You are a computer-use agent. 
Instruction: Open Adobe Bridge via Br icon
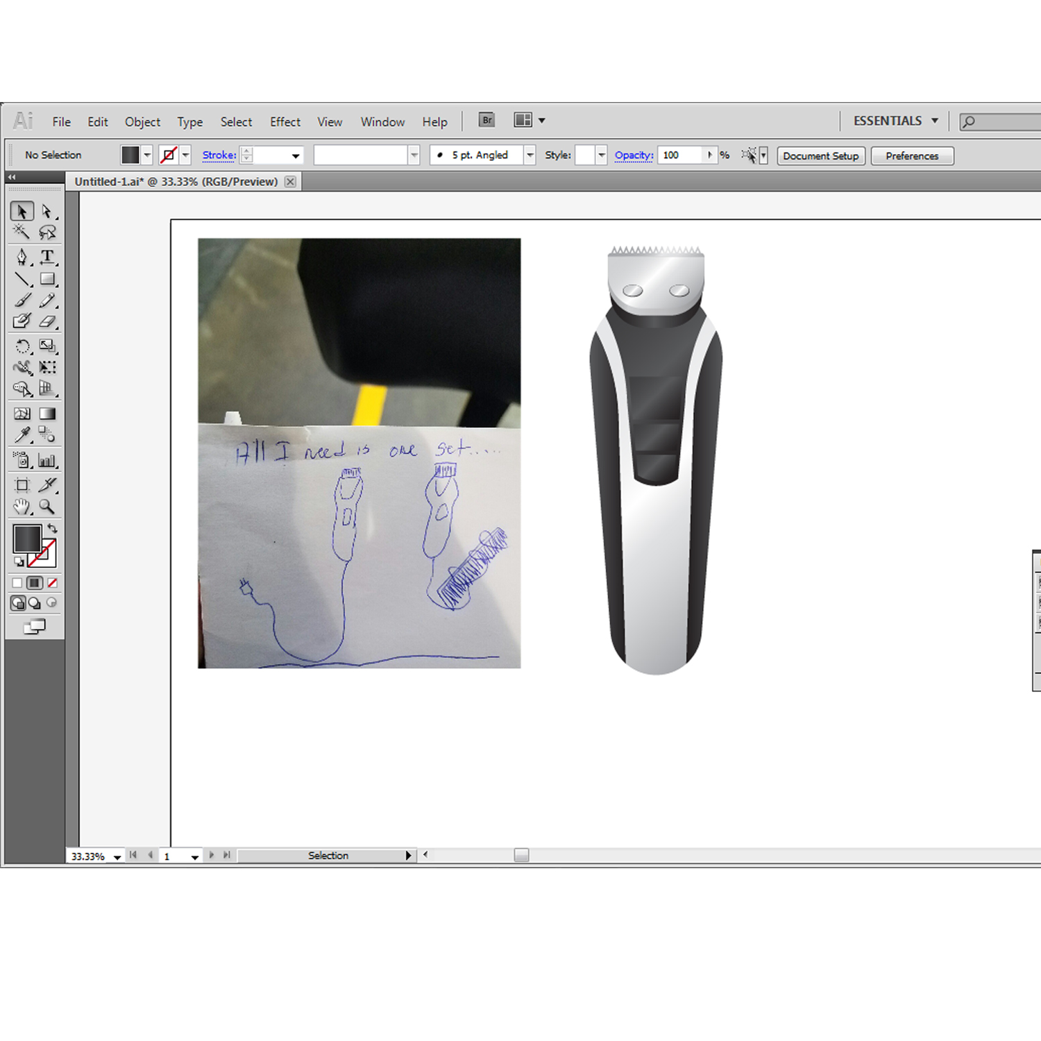487,120
